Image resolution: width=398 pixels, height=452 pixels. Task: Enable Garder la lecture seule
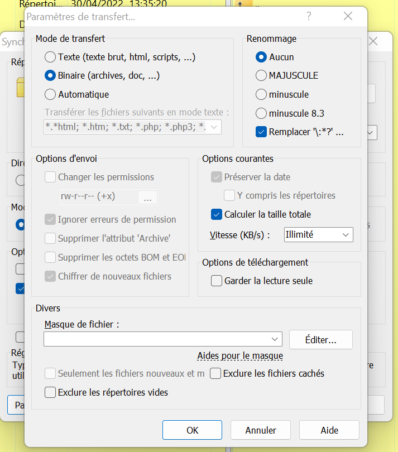click(217, 281)
